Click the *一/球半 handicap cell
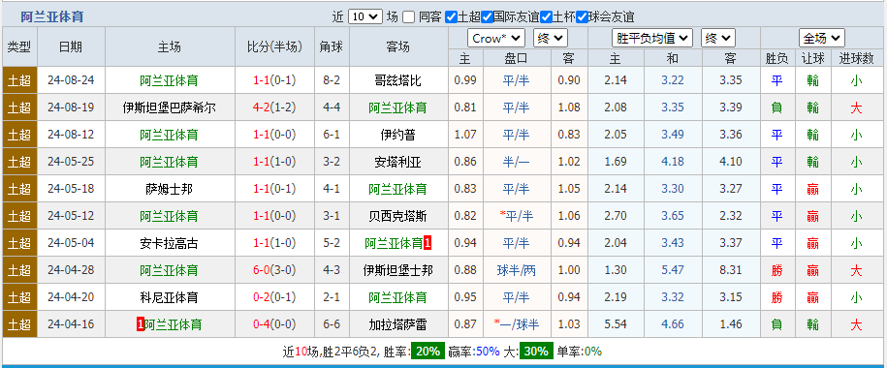The width and height of the screenshot is (887, 368). [516, 324]
